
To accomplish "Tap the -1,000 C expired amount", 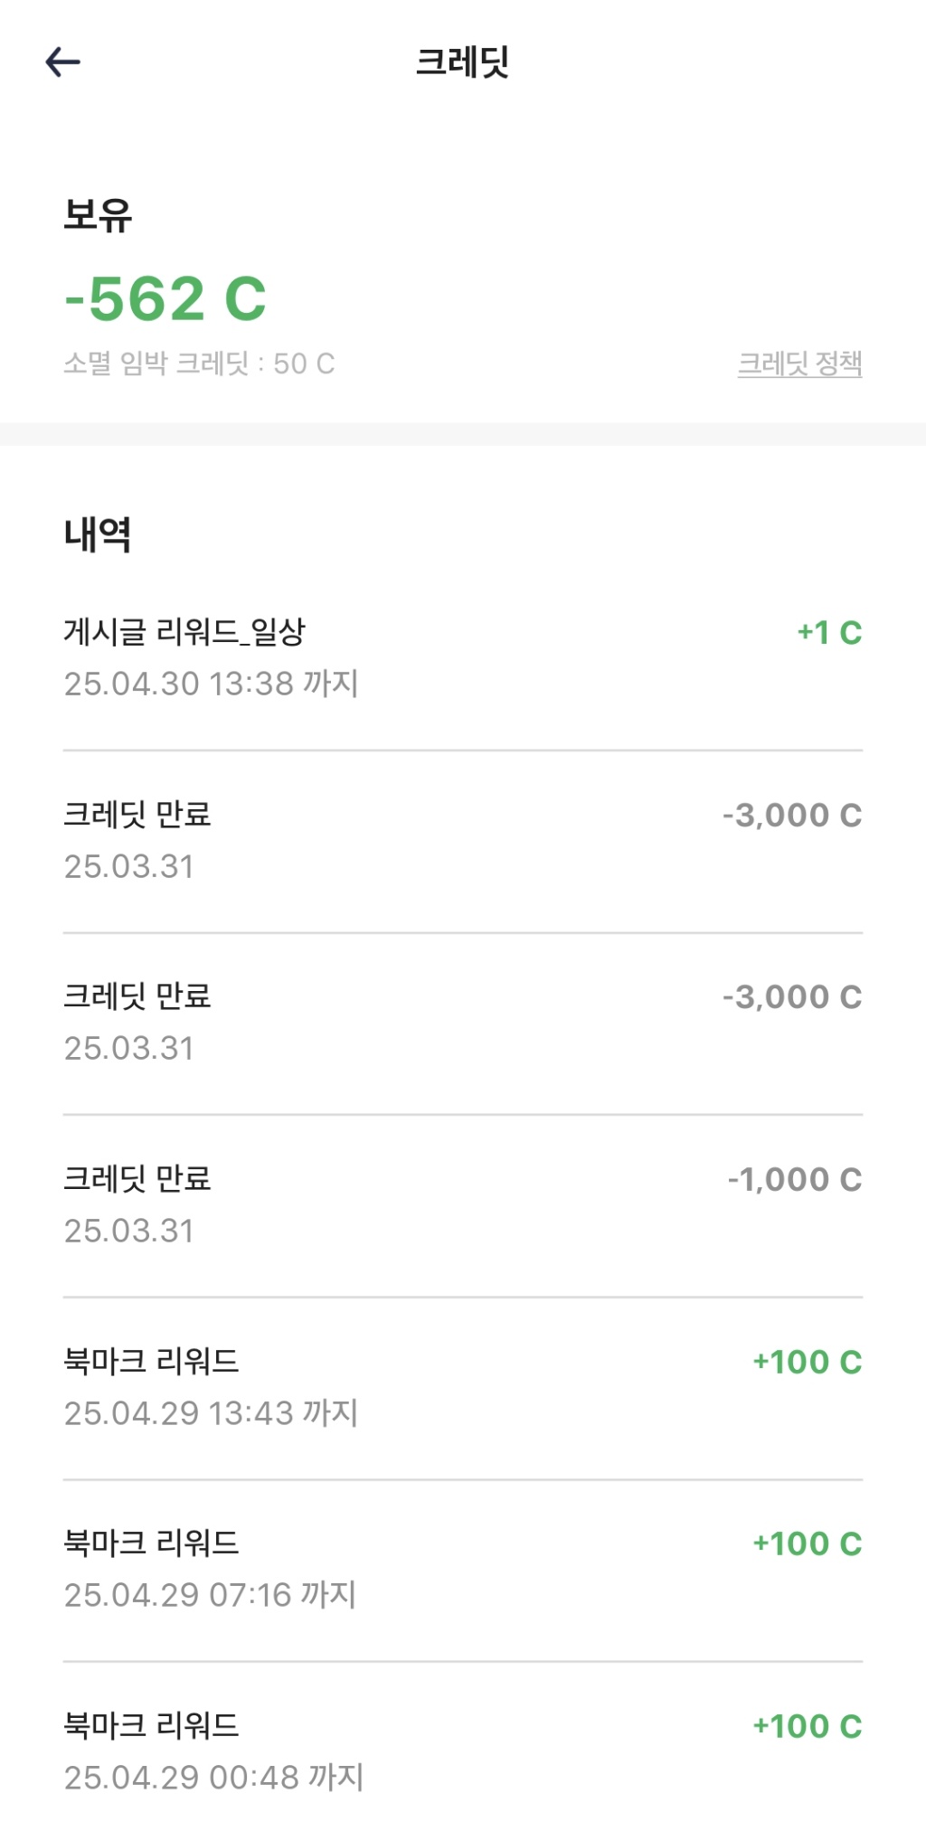I will (794, 1180).
